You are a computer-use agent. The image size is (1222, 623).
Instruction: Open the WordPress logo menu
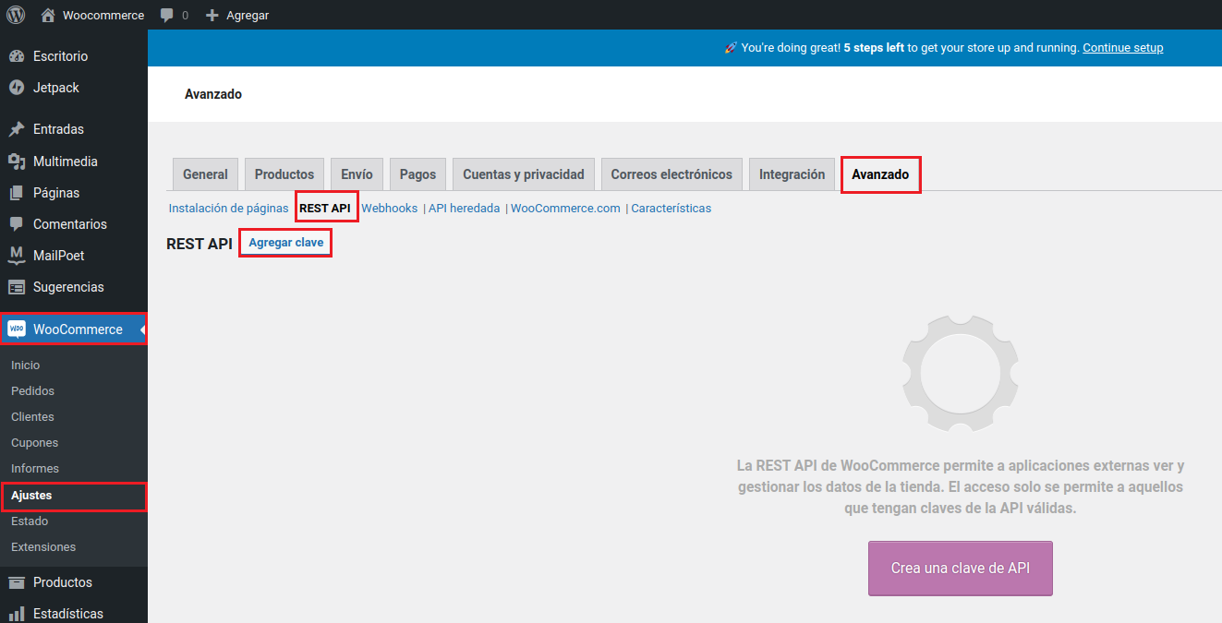pos(15,14)
